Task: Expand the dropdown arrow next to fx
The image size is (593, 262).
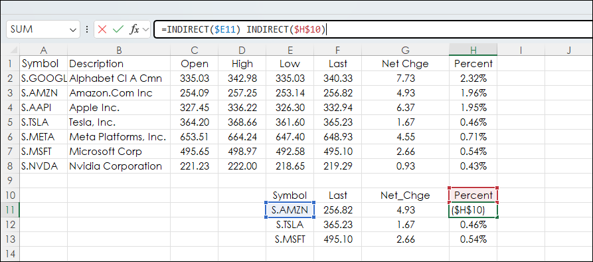Action: point(145,29)
